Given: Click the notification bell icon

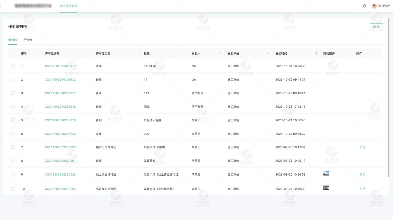Looking at the screenshot, I should pos(364,6).
